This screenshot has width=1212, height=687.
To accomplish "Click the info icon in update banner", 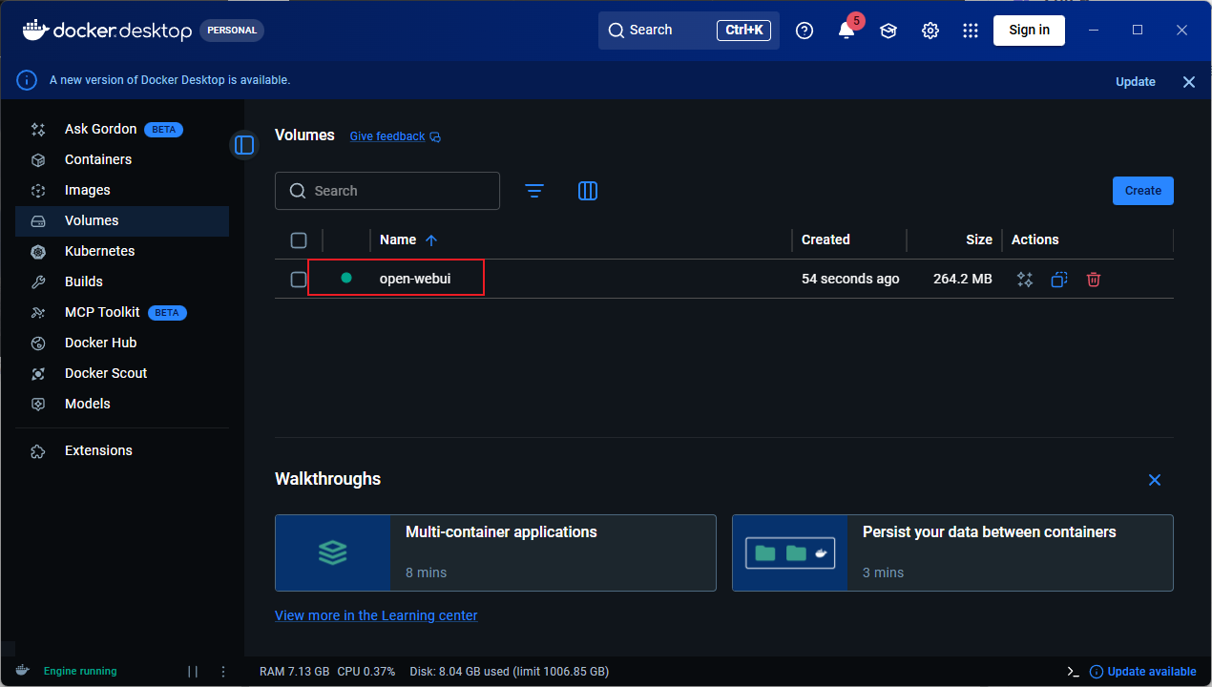I will [27, 80].
